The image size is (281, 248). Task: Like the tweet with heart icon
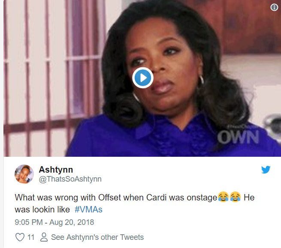pyautogui.click(x=20, y=237)
